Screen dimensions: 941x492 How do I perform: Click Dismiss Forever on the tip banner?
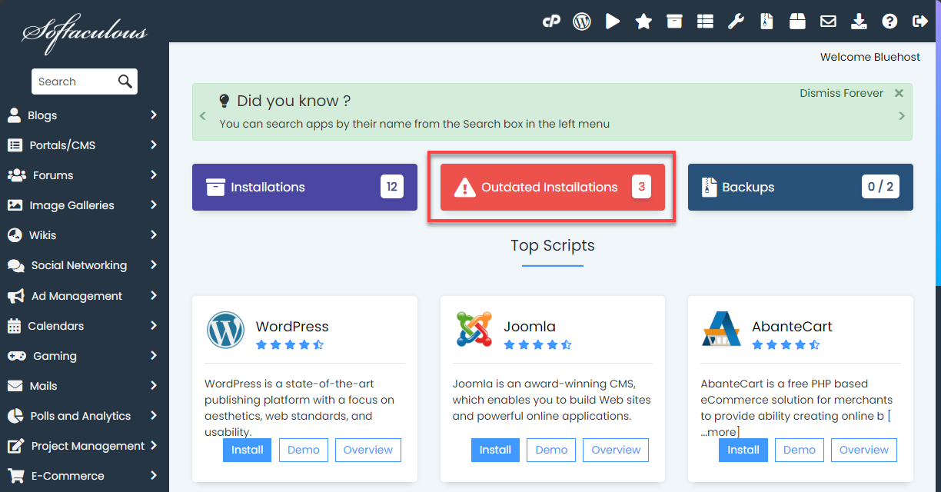pos(841,93)
